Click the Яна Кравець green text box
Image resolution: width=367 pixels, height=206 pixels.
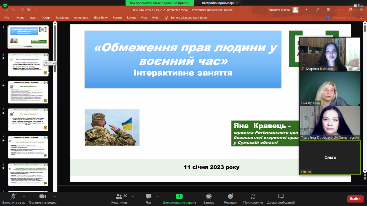pyautogui.click(x=265, y=133)
